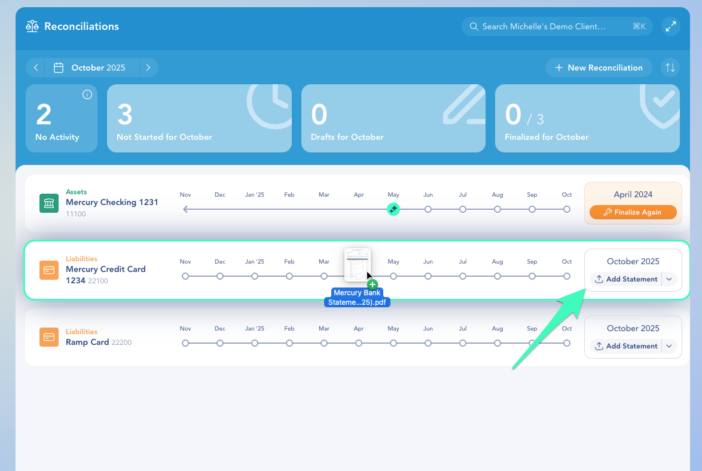Select Feb marker on Mercury Credit Card timeline

(x=289, y=276)
